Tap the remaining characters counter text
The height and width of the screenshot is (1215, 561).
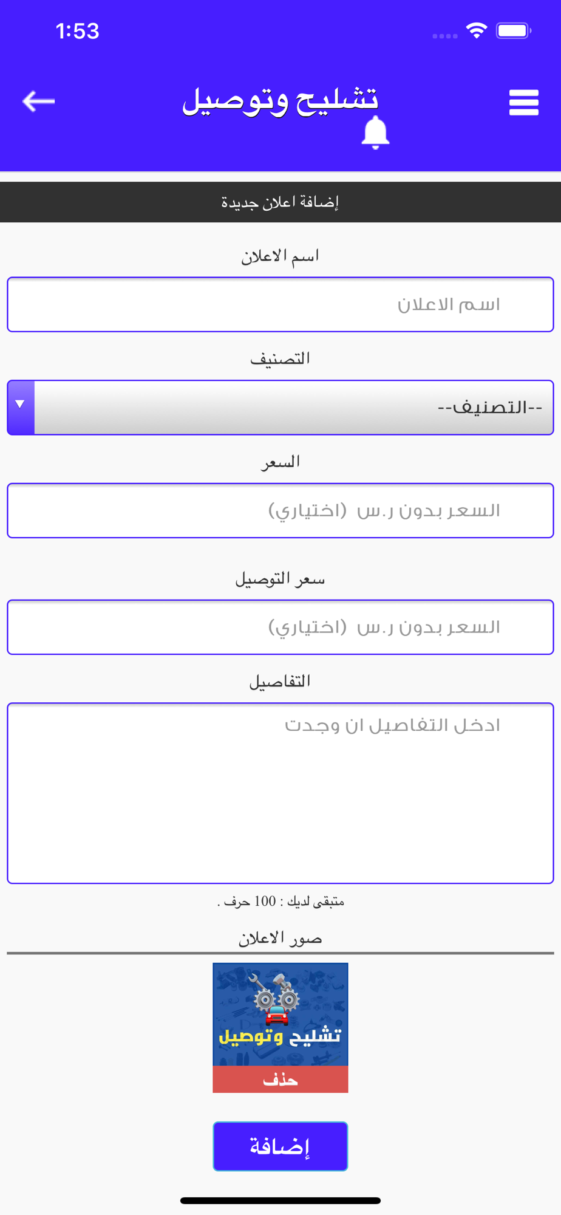click(x=280, y=902)
